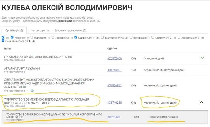Select АГРАРНА ПАРТІЯ УКРАЇНИ name
This screenshot has height=127, width=210.
point(22,69)
